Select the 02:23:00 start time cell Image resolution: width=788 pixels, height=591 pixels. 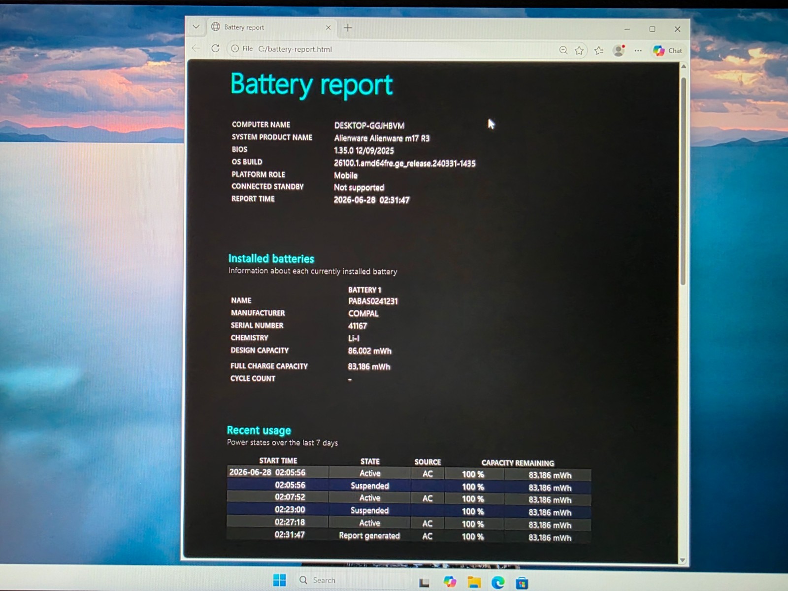coord(277,510)
